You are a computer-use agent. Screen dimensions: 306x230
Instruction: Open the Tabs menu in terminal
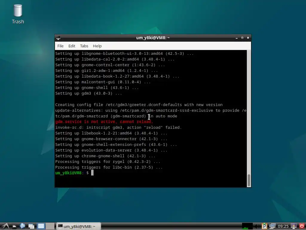[x=84, y=46]
